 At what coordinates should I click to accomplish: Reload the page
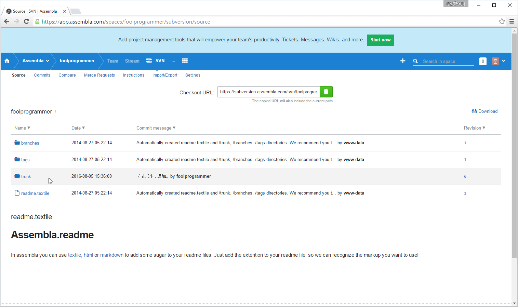tap(26, 22)
